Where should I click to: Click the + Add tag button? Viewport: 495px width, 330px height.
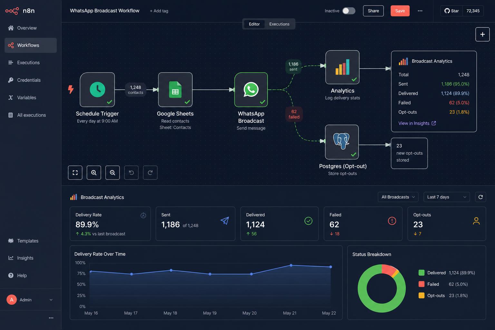click(x=159, y=11)
